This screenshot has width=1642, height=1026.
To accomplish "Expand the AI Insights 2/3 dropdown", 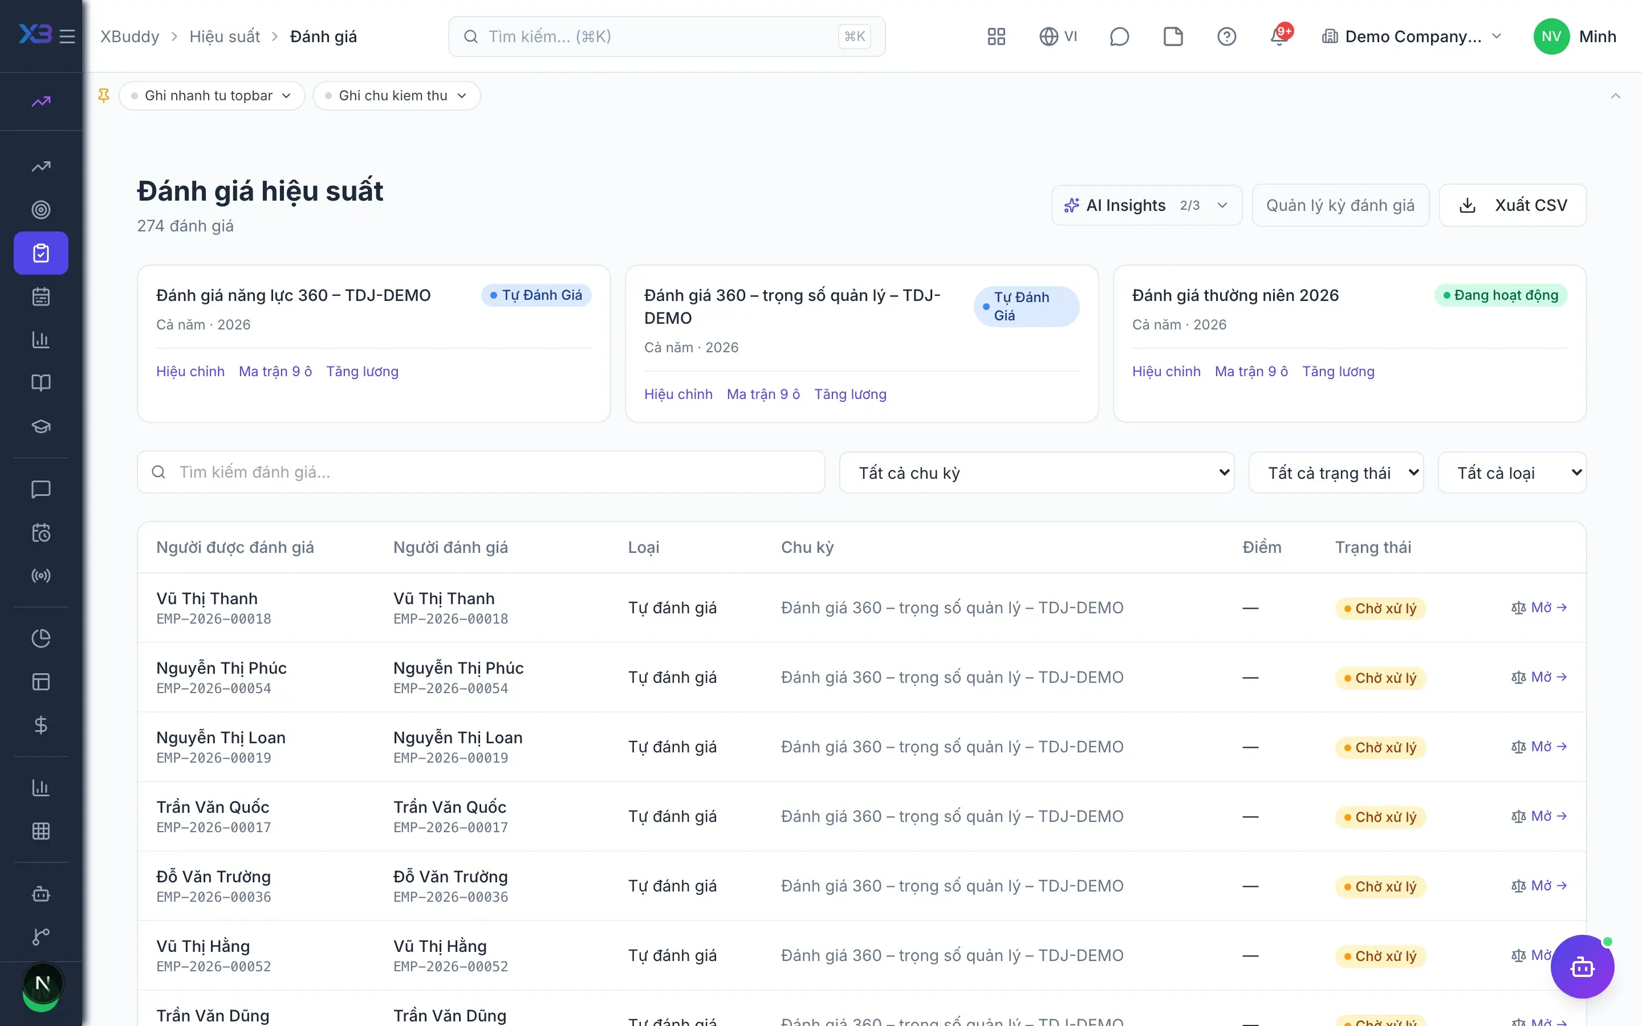I will [1147, 205].
